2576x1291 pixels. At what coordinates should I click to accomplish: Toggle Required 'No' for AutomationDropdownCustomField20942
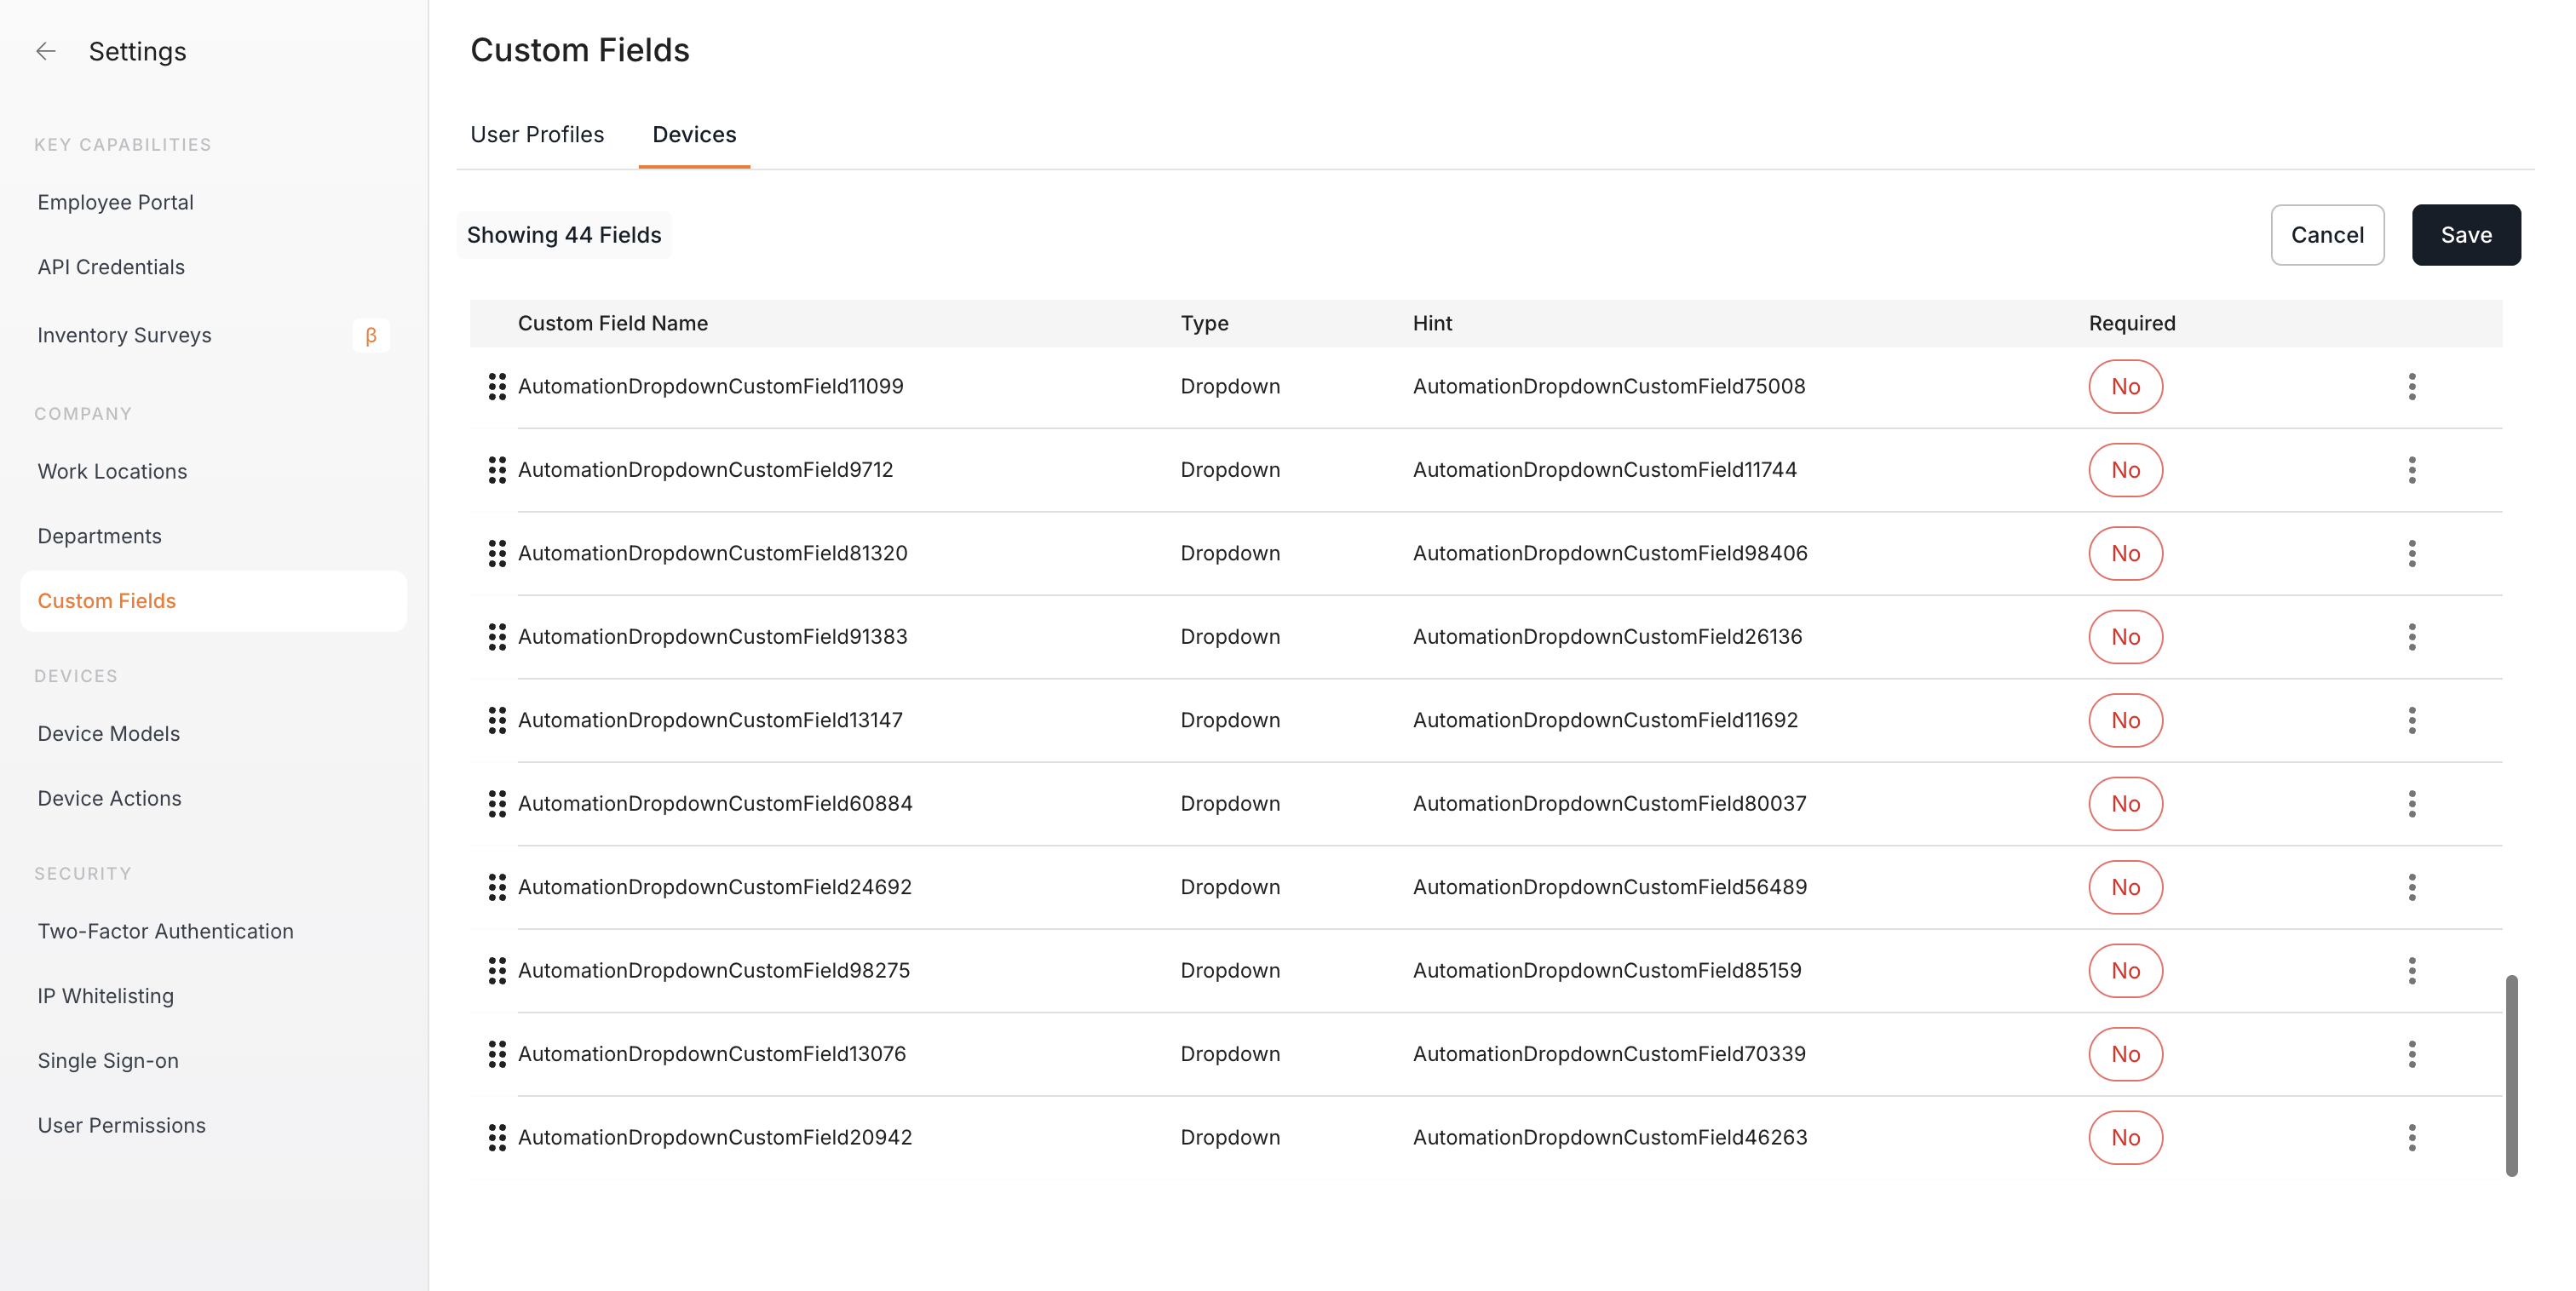2125,1138
